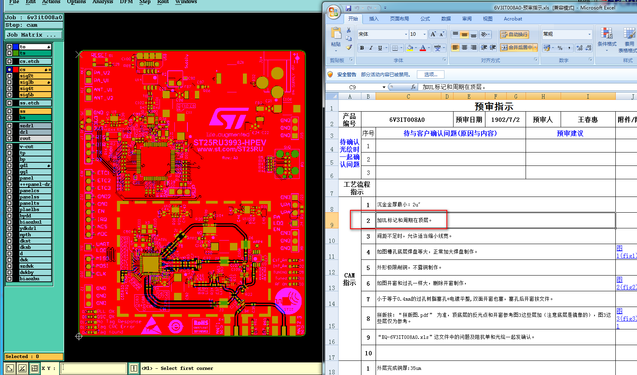637x375 pixels.
Task: Open the Name Box dropdown arrow beside C9
Action: pos(384,87)
